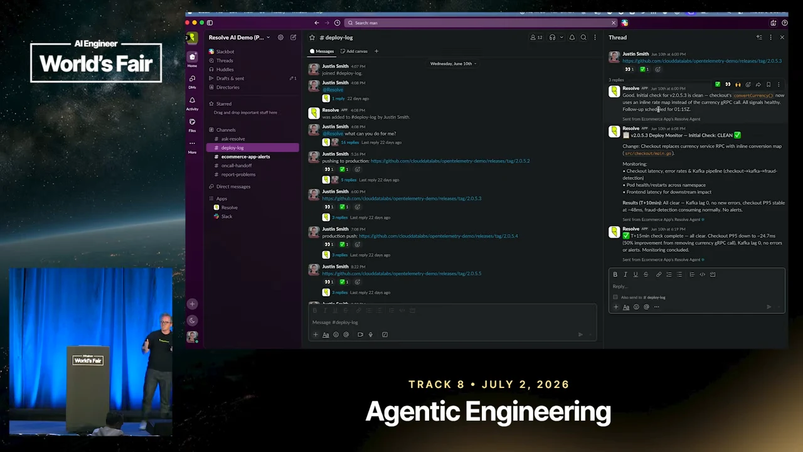
Task: Expand the Resolve AI Demo workspace menu
Action: coord(239,38)
